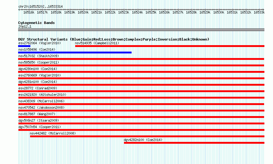Viewport: 273px width, 164px height.
Task: Click the 16524k ruler tick label
Action: (x=137, y=12)
